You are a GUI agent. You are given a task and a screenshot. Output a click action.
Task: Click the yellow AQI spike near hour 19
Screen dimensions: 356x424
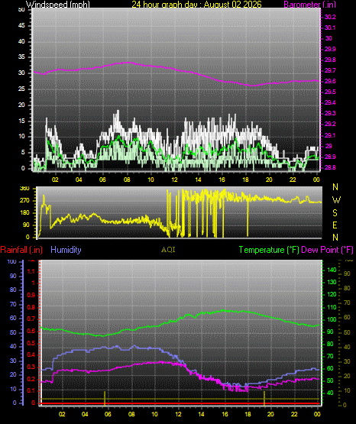pos(264,398)
